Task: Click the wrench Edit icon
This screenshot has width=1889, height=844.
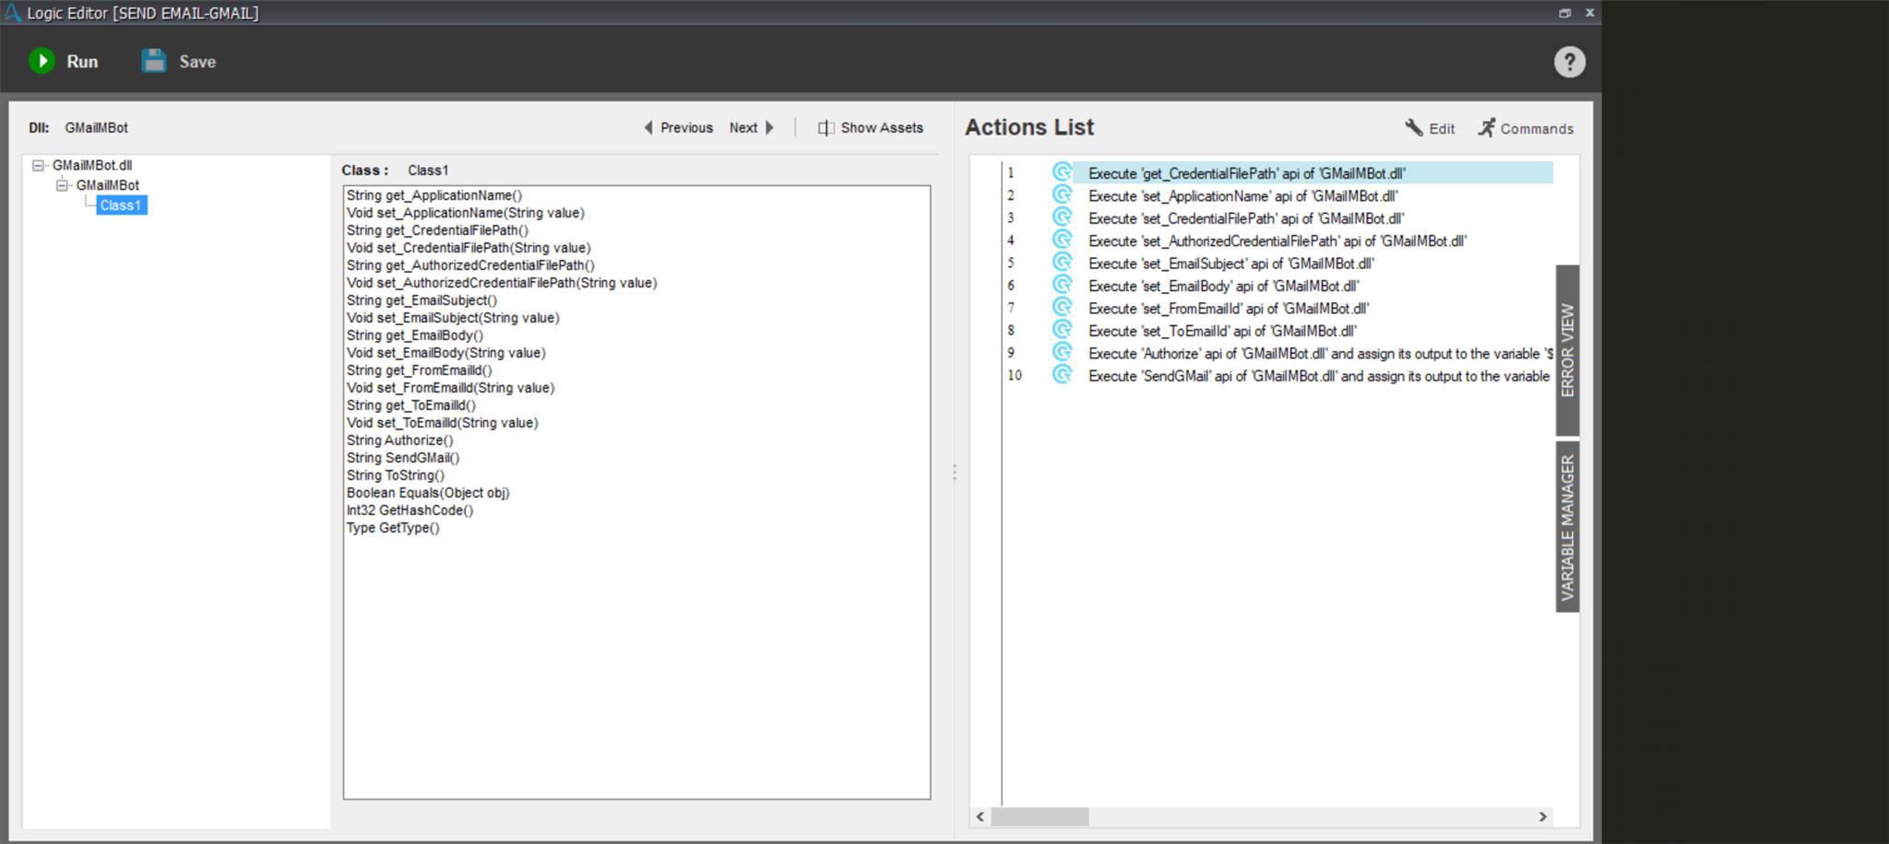Action: (1413, 128)
